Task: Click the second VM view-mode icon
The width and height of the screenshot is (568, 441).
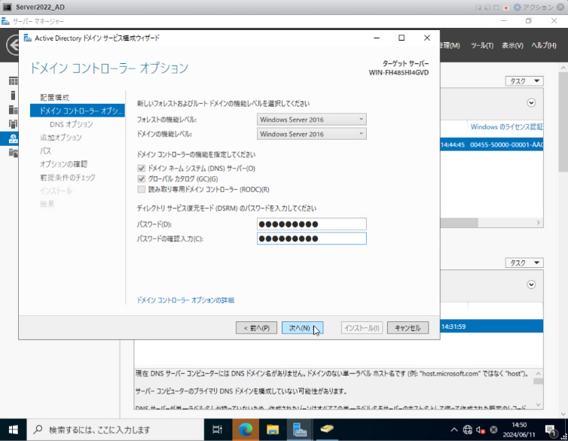Action: (x=487, y=8)
